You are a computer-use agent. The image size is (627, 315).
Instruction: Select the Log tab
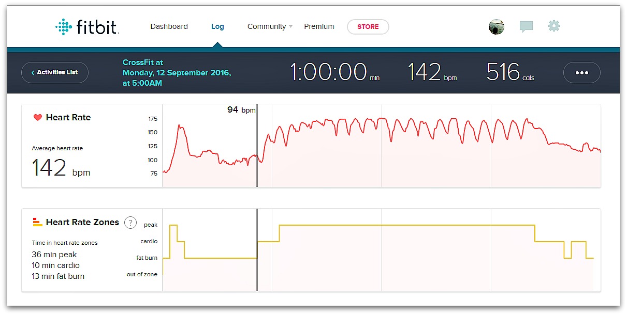point(217,27)
